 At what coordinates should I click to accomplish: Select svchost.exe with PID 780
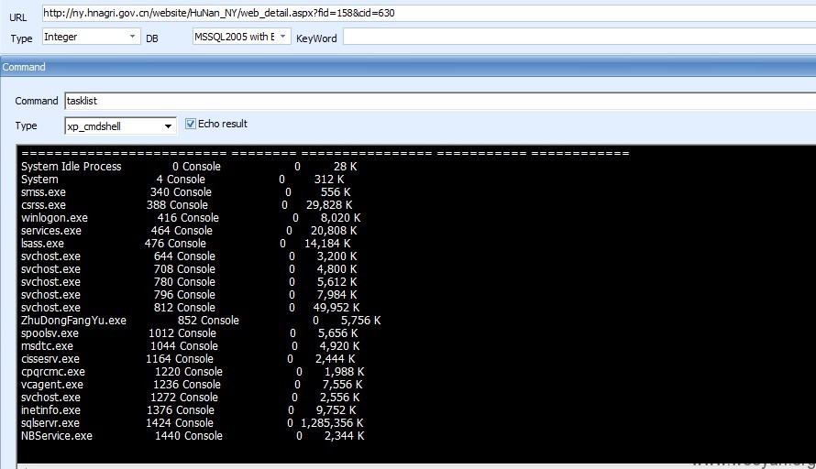point(189,282)
